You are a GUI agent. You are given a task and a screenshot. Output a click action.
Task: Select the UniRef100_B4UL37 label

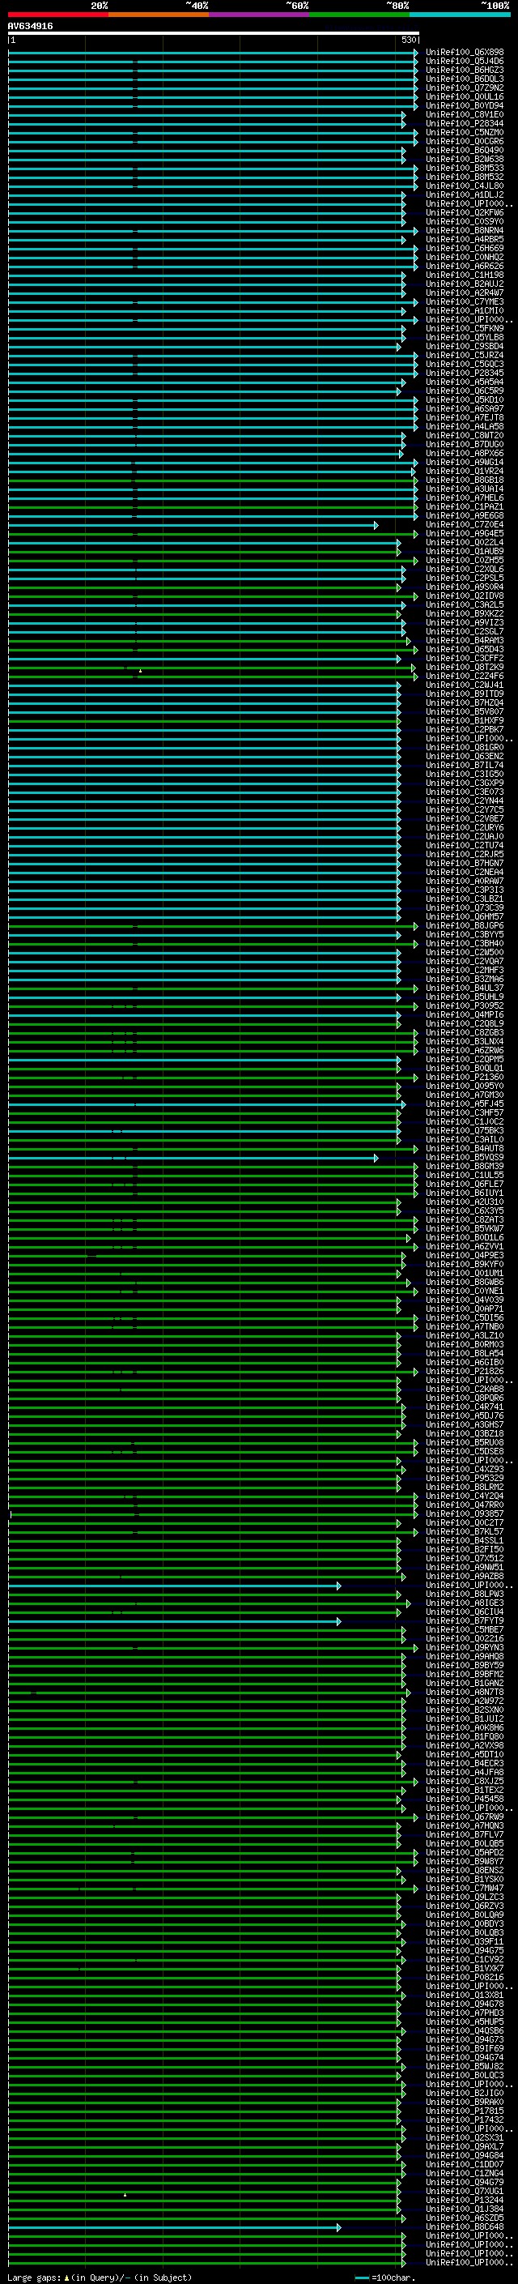465,988
